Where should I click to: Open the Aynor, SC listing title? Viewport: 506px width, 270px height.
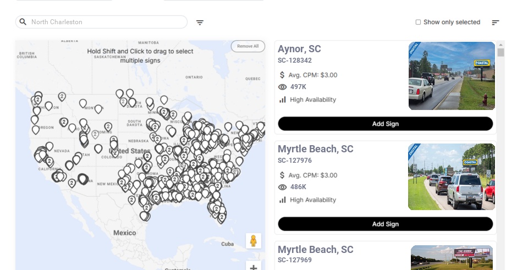299,49
